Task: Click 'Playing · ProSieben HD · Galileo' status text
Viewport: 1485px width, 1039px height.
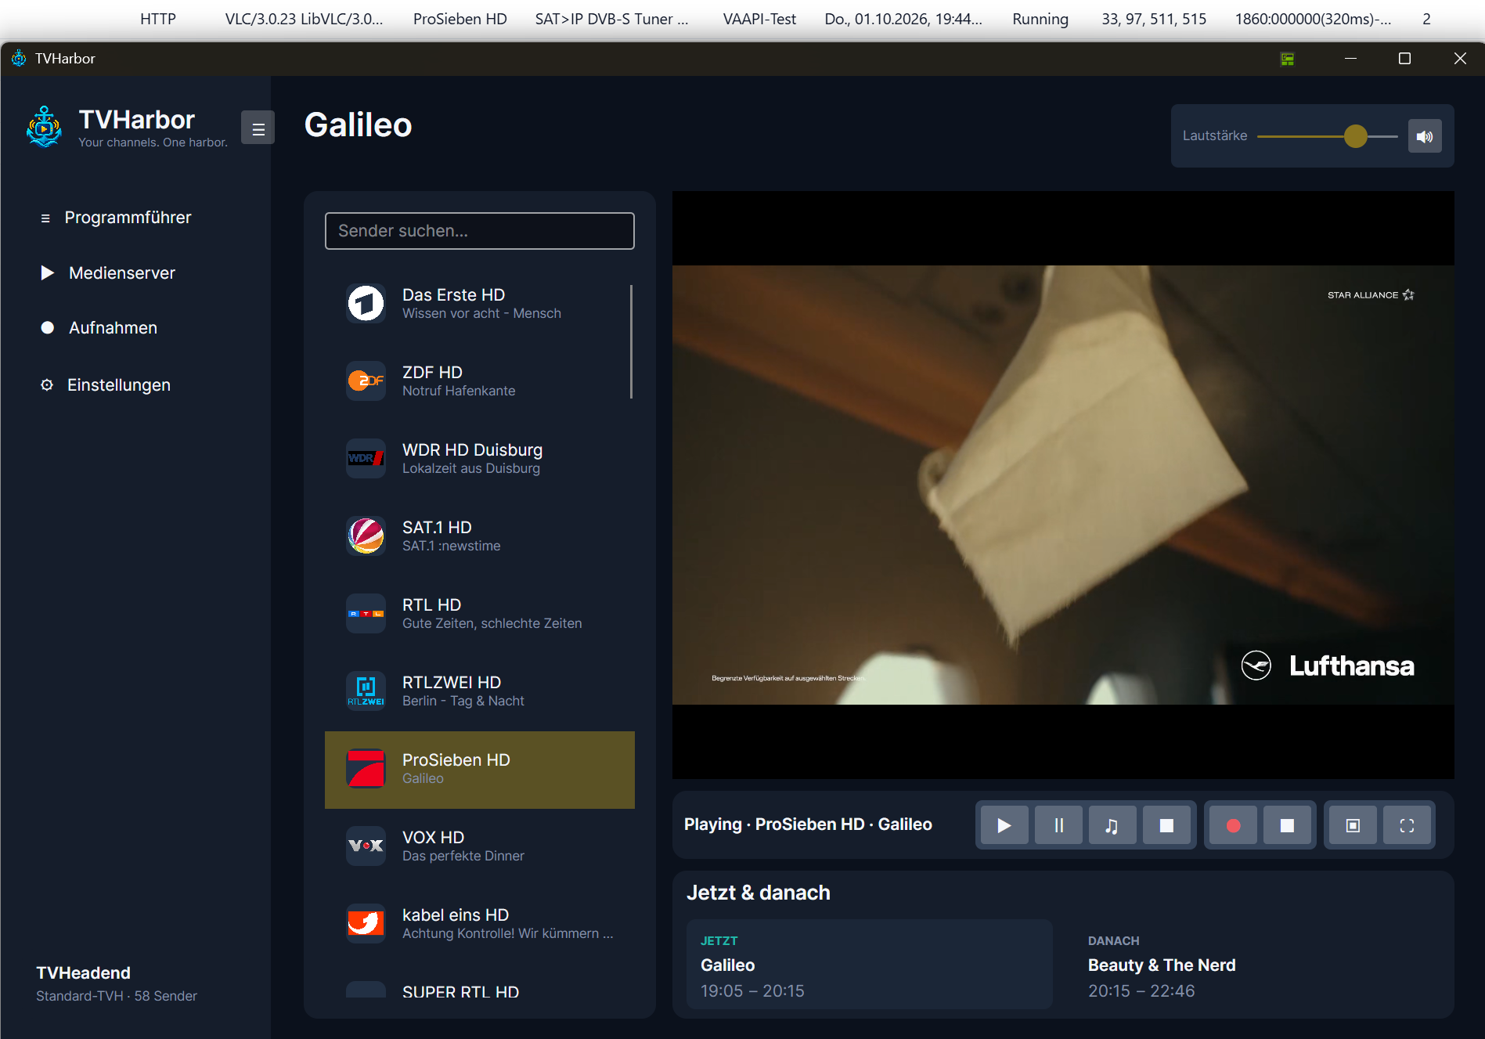Action: 808,824
